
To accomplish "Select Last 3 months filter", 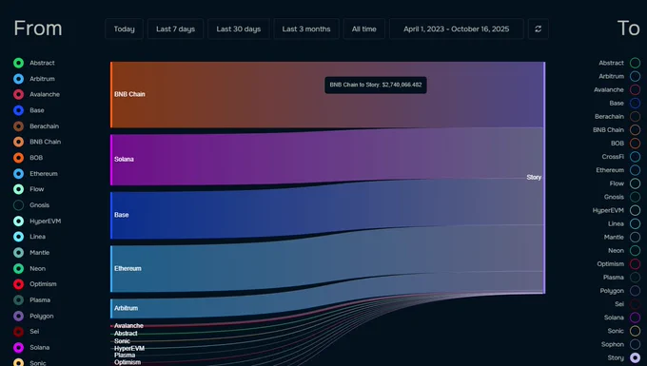I will click(x=306, y=29).
